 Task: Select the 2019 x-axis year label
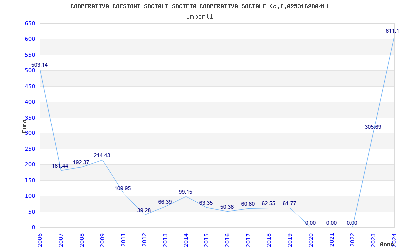click(x=290, y=240)
